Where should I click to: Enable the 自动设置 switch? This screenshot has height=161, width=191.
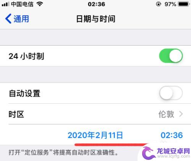171,93
